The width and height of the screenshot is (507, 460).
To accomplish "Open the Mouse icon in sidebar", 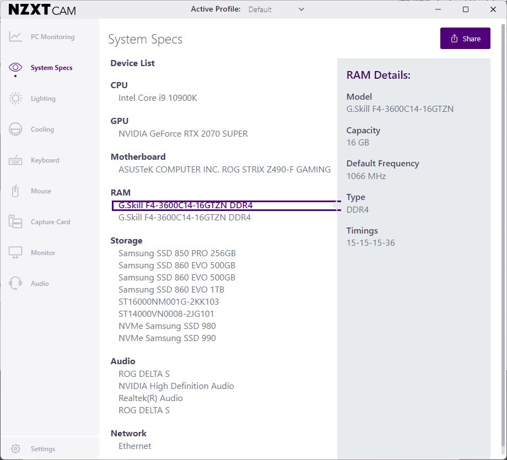I will [x=15, y=191].
